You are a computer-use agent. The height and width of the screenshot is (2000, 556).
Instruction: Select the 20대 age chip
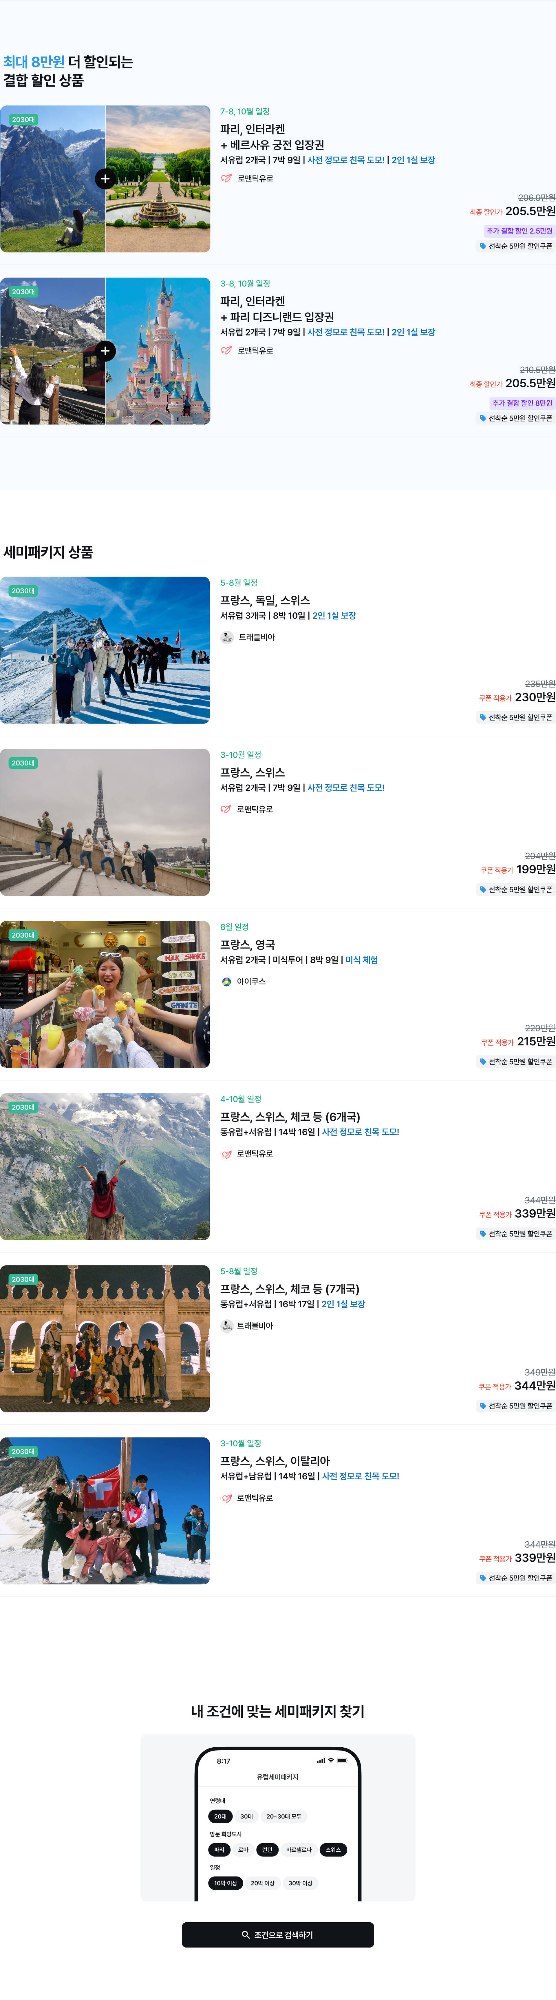pos(221,1817)
